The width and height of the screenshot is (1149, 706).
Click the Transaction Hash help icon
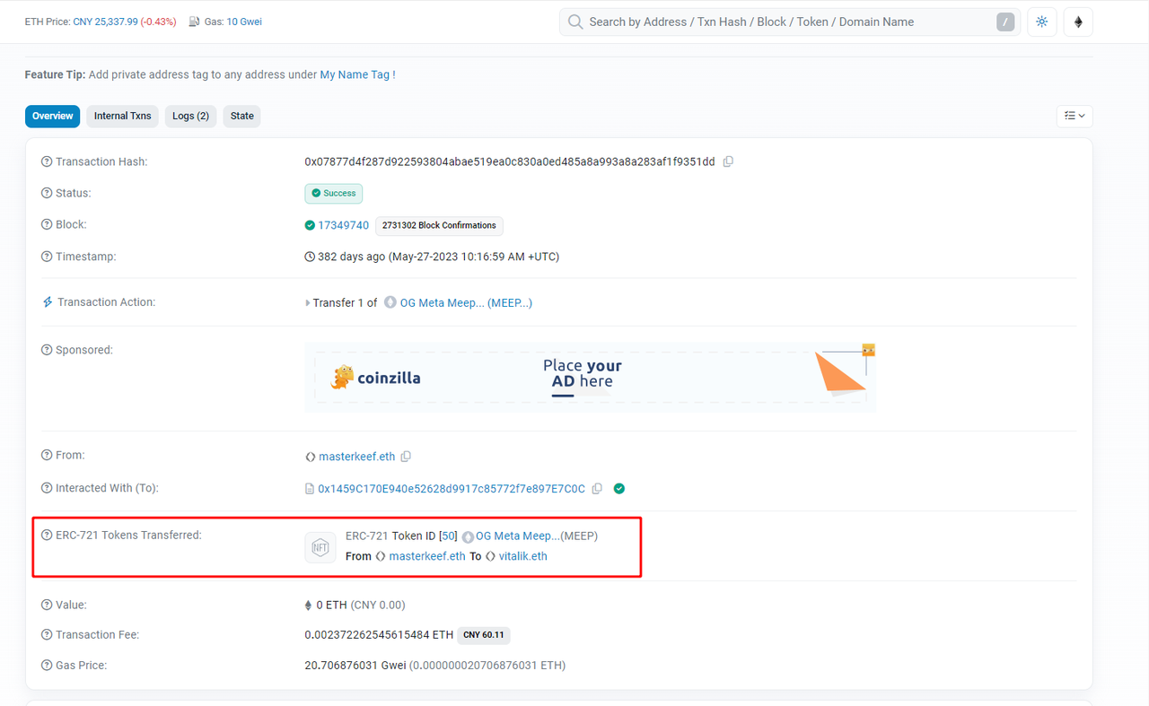click(47, 161)
